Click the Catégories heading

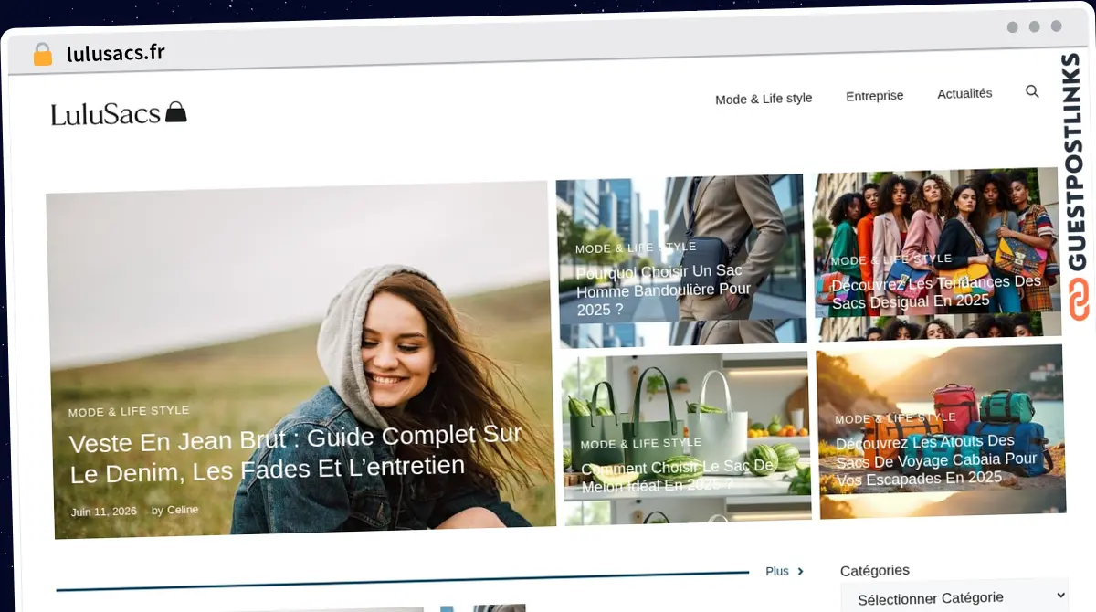(874, 570)
